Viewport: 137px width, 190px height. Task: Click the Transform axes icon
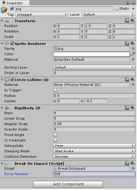click(x=7, y=21)
